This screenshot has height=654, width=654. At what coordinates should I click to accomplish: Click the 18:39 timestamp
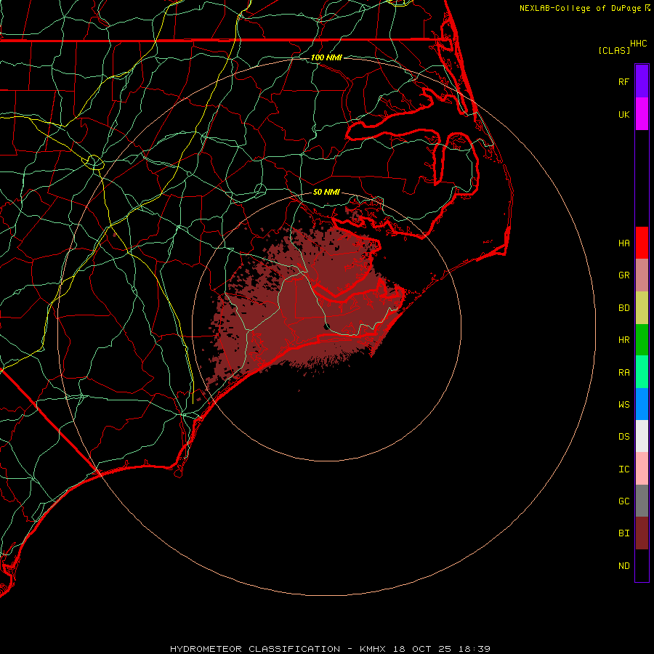(474, 649)
